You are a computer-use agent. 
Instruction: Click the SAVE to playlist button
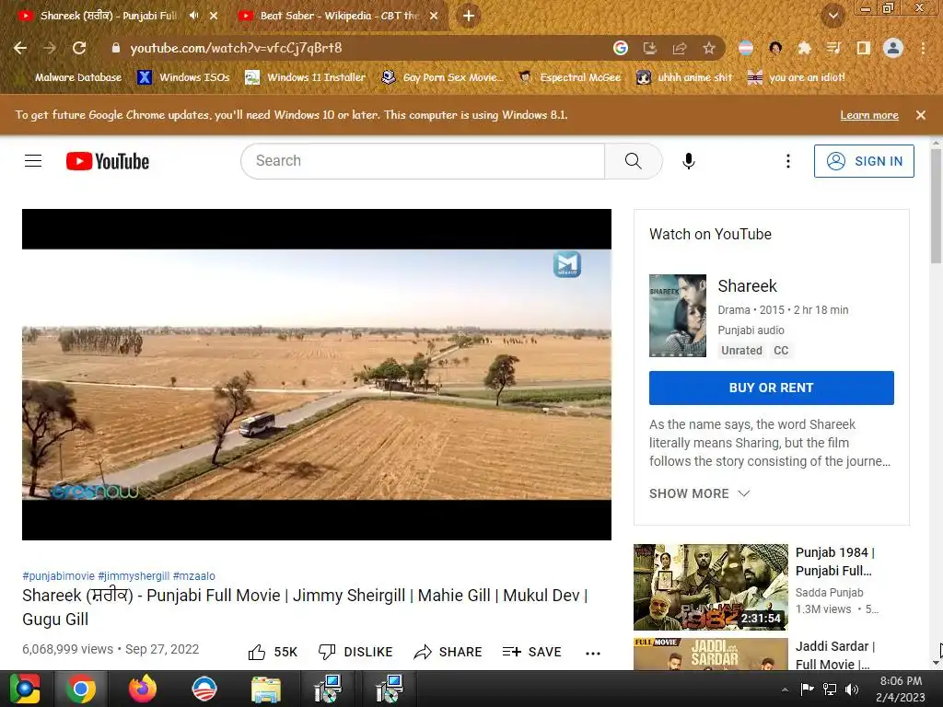click(531, 653)
